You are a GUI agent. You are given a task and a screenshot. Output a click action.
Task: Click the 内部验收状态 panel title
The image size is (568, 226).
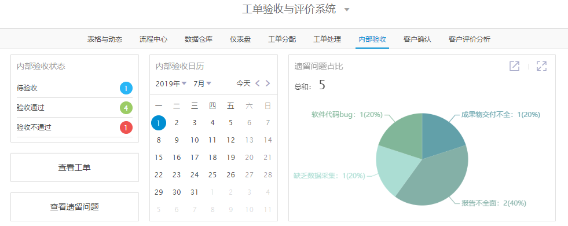pyautogui.click(x=41, y=67)
